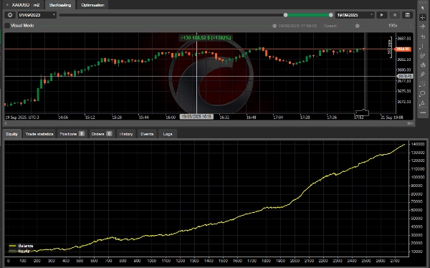Open the Positions tab
The height and width of the screenshot is (268, 430).
tap(72, 134)
